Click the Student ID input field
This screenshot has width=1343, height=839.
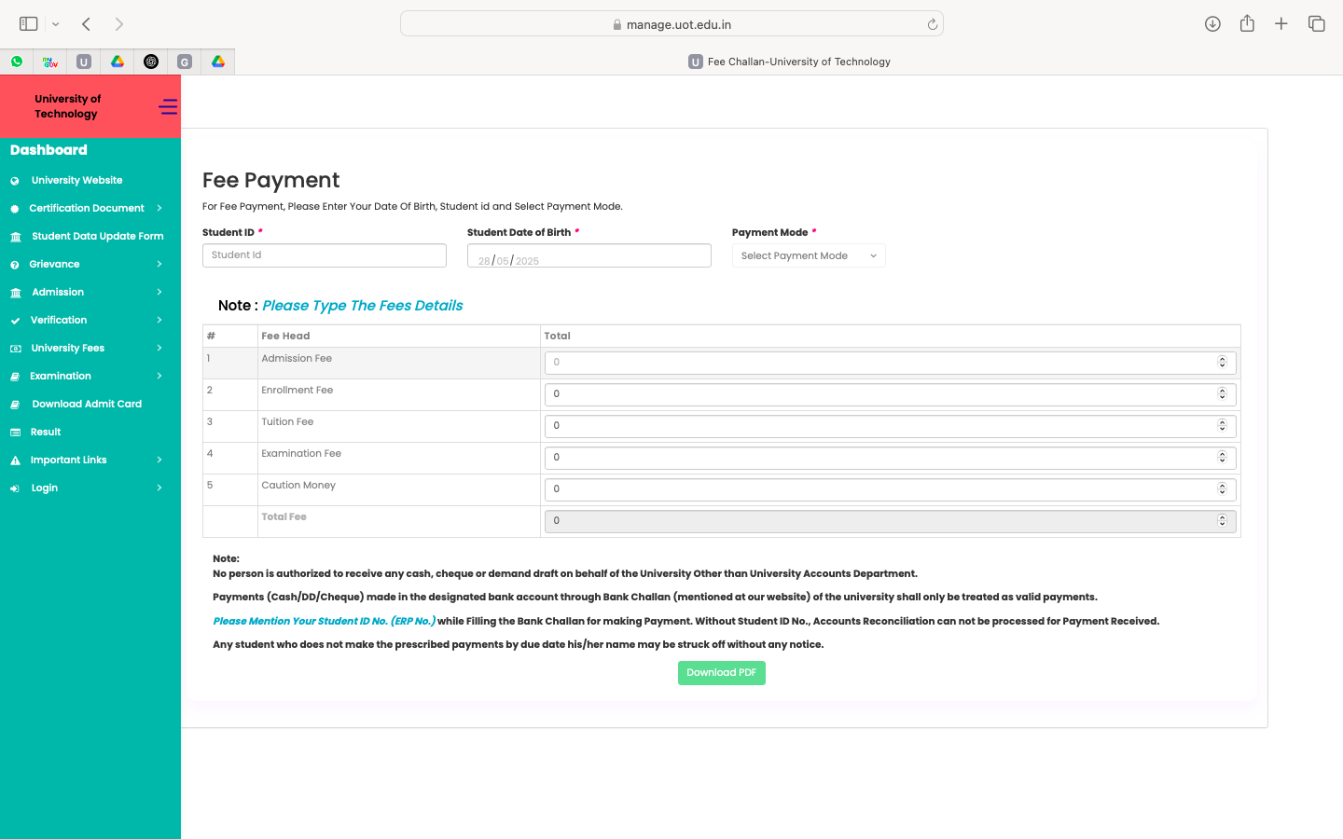324,255
